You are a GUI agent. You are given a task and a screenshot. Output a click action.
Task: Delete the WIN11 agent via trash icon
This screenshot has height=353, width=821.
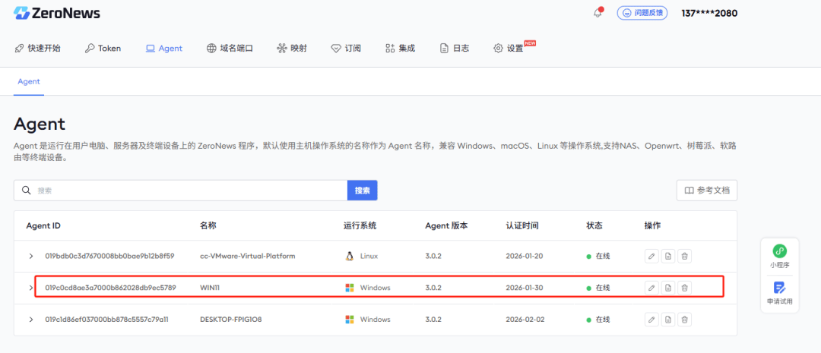coord(685,288)
